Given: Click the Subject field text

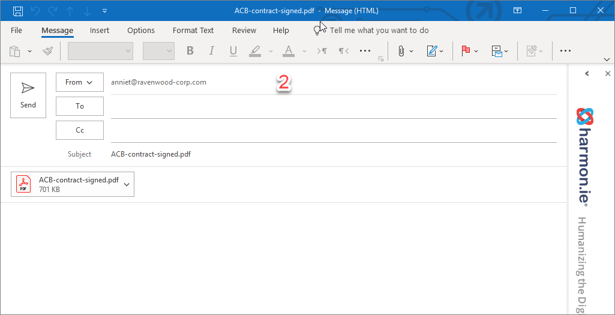Looking at the screenshot, I should (x=151, y=154).
